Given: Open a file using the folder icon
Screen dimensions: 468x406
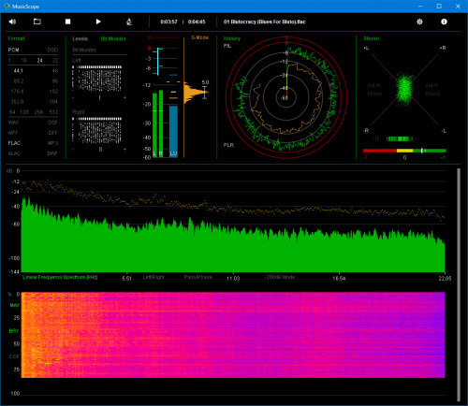Looking at the screenshot, I should (37, 22).
